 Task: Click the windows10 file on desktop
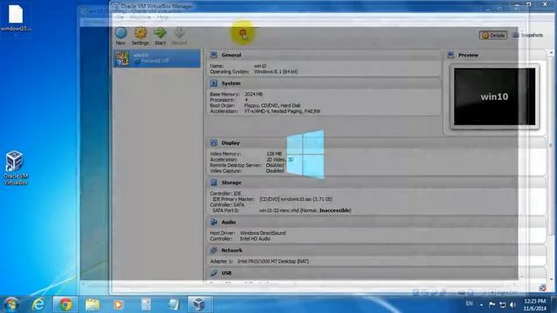[16, 17]
